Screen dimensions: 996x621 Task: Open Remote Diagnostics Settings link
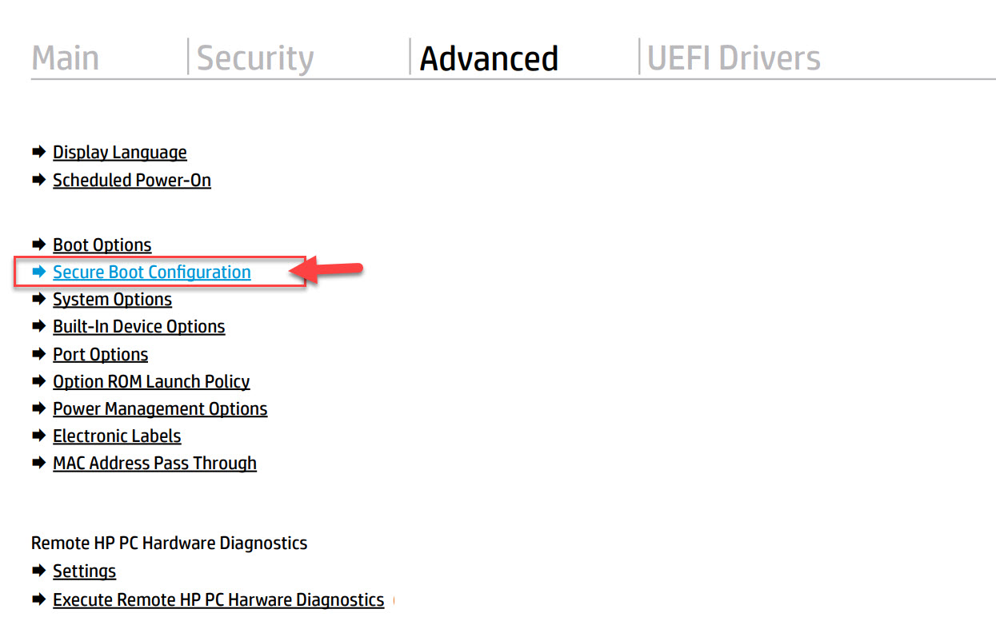click(x=84, y=571)
